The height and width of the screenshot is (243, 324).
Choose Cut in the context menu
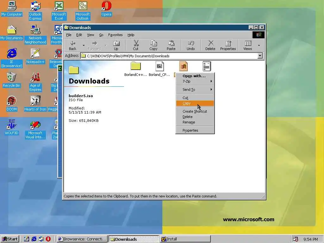[195, 98]
